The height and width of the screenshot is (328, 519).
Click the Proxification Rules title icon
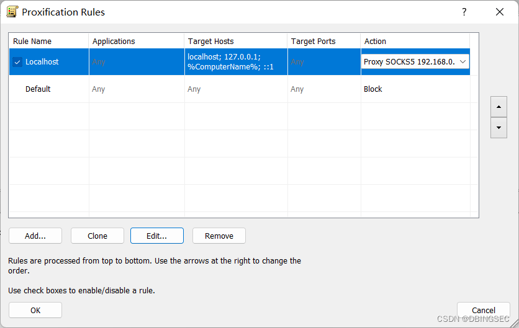pos(12,12)
